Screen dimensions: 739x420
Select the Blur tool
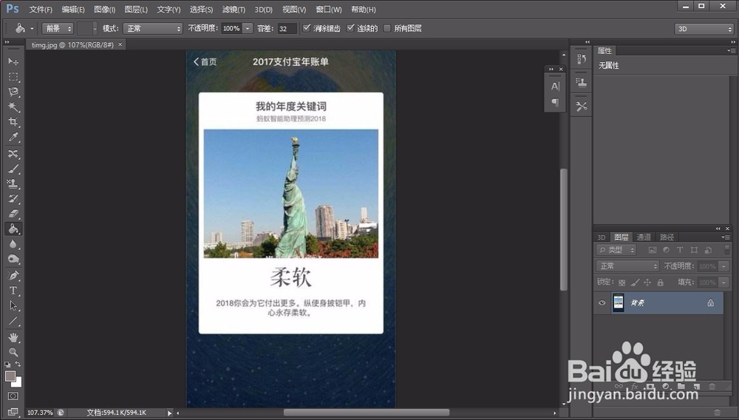coord(13,244)
